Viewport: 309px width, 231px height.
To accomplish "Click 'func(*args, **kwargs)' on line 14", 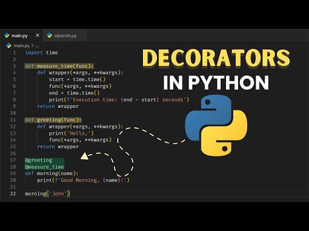I will pos(80,140).
